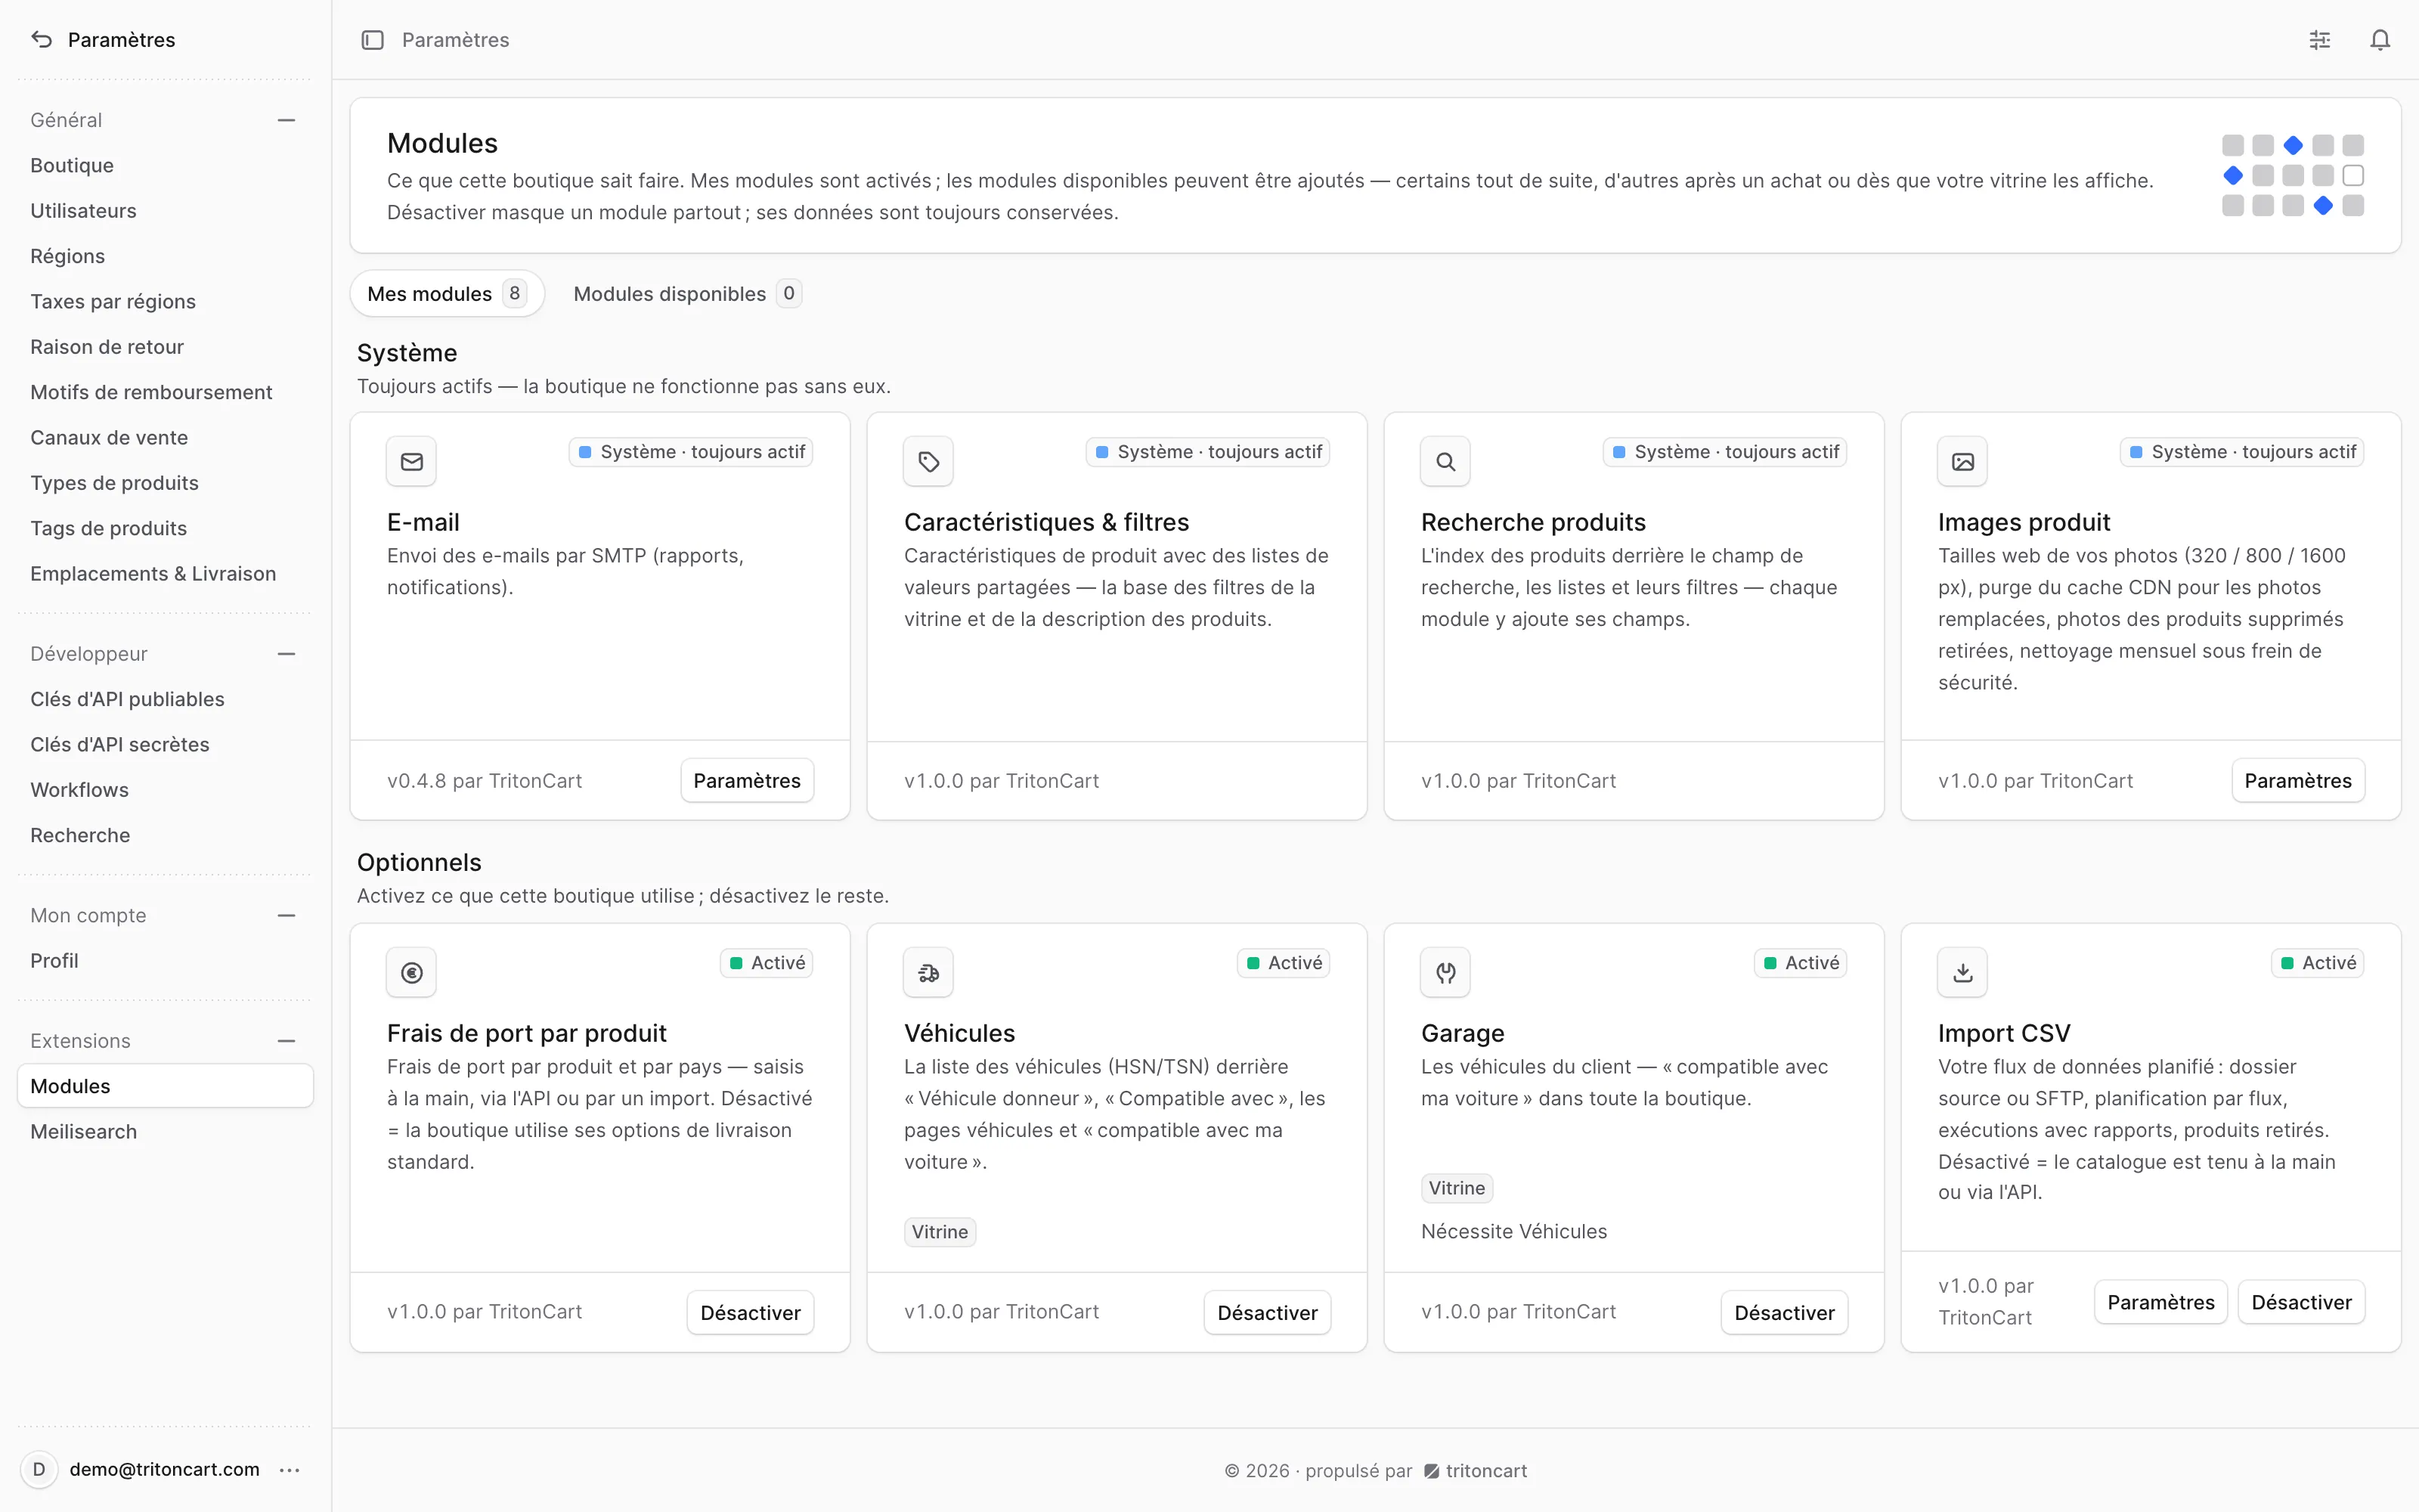Click the Système badge on E-mail card
The image size is (2419, 1512).
692,452
